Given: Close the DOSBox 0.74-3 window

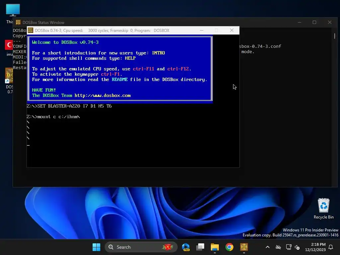Looking at the screenshot, I should click(231, 30).
